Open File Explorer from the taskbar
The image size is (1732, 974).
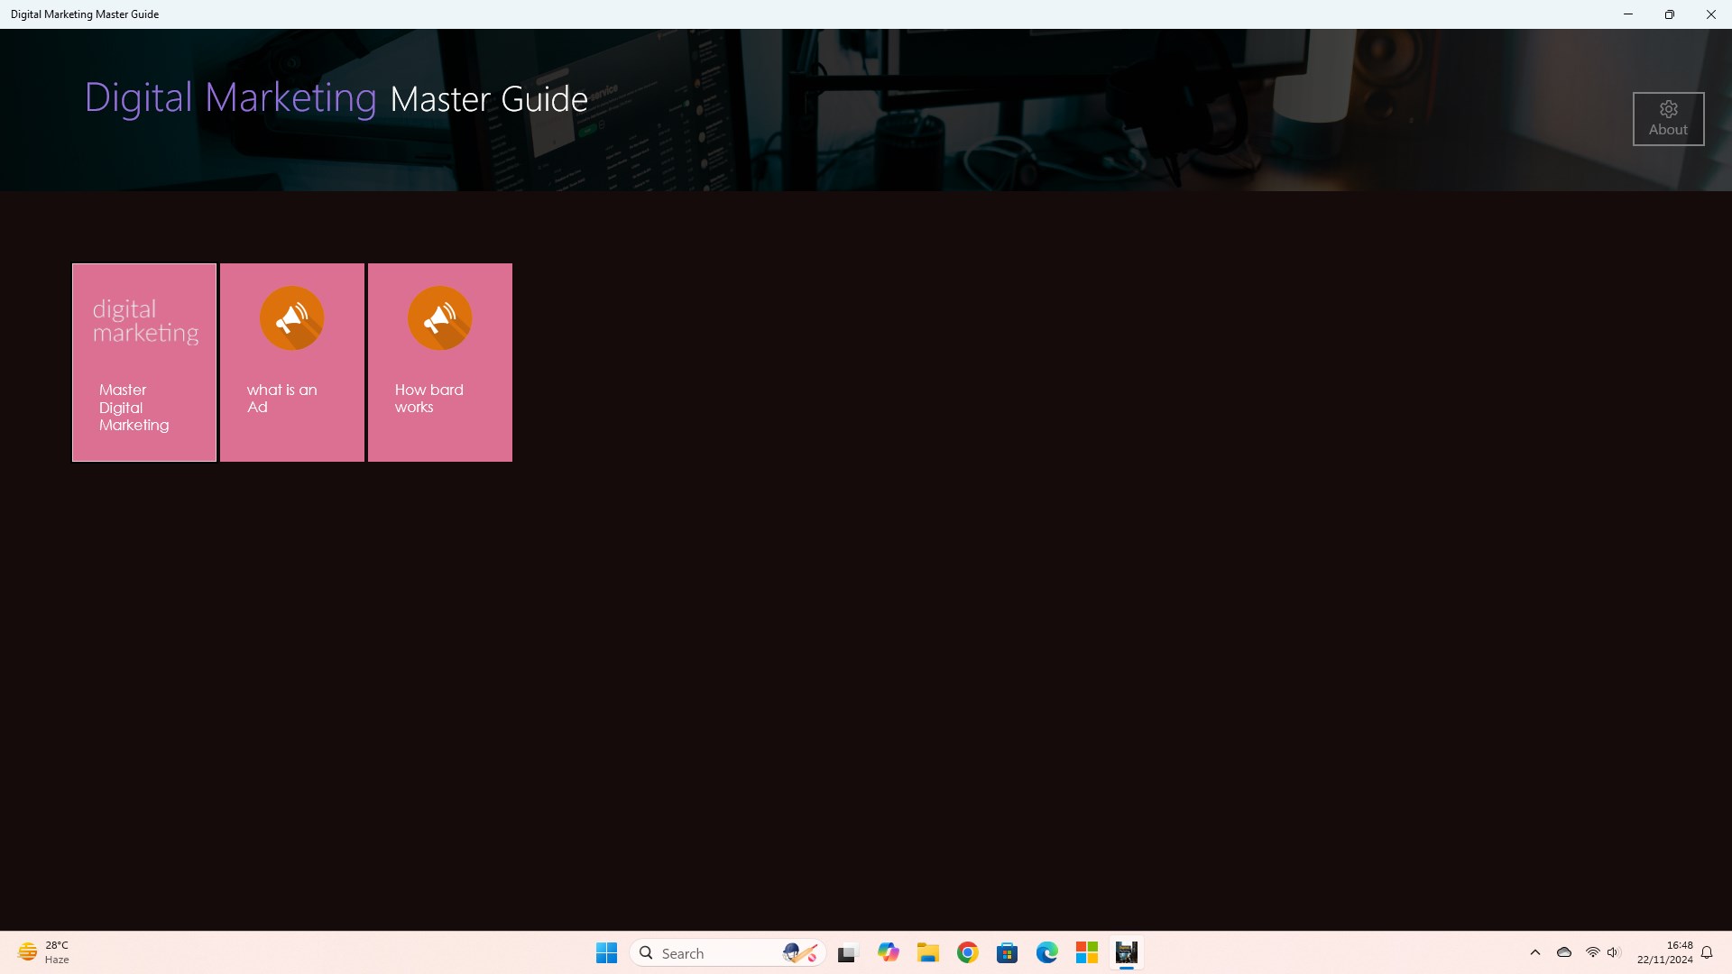pos(928,953)
